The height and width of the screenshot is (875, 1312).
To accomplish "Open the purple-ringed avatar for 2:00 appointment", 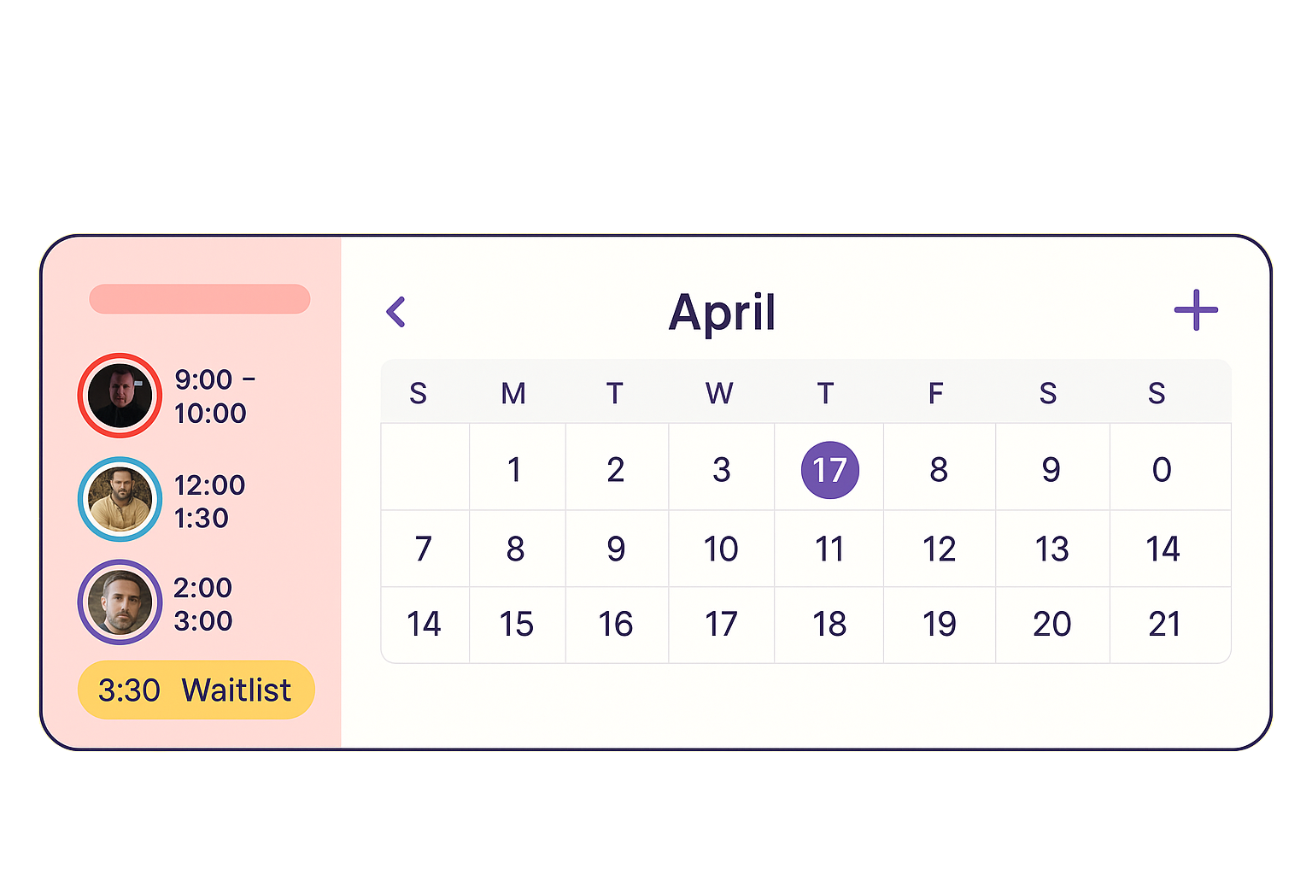I will [120, 602].
